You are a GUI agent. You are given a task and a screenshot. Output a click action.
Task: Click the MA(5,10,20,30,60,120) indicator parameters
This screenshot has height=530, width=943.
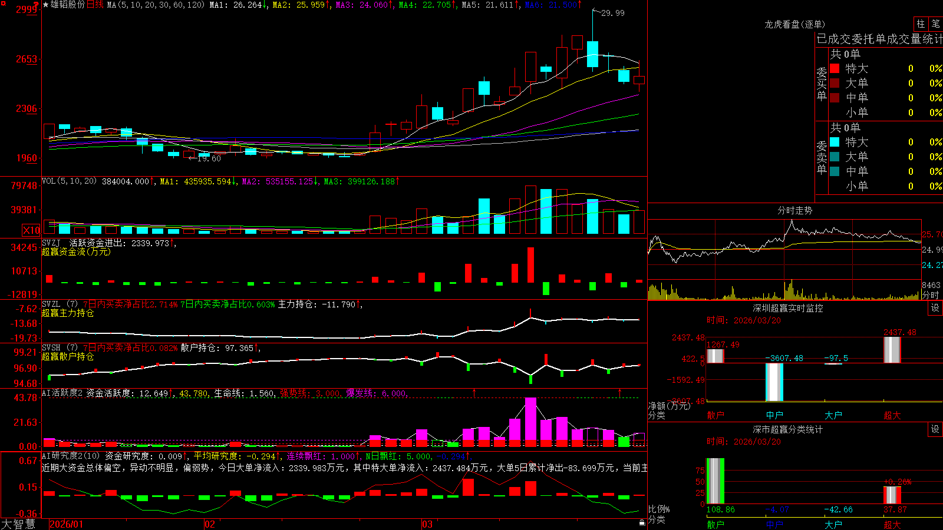(x=156, y=5)
